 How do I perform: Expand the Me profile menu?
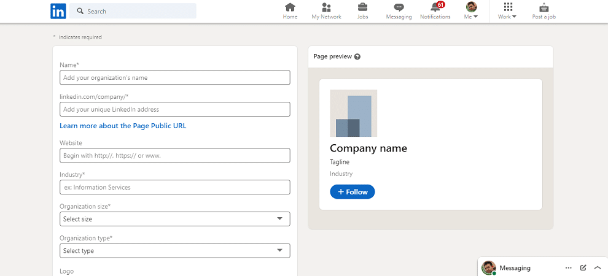(x=471, y=11)
